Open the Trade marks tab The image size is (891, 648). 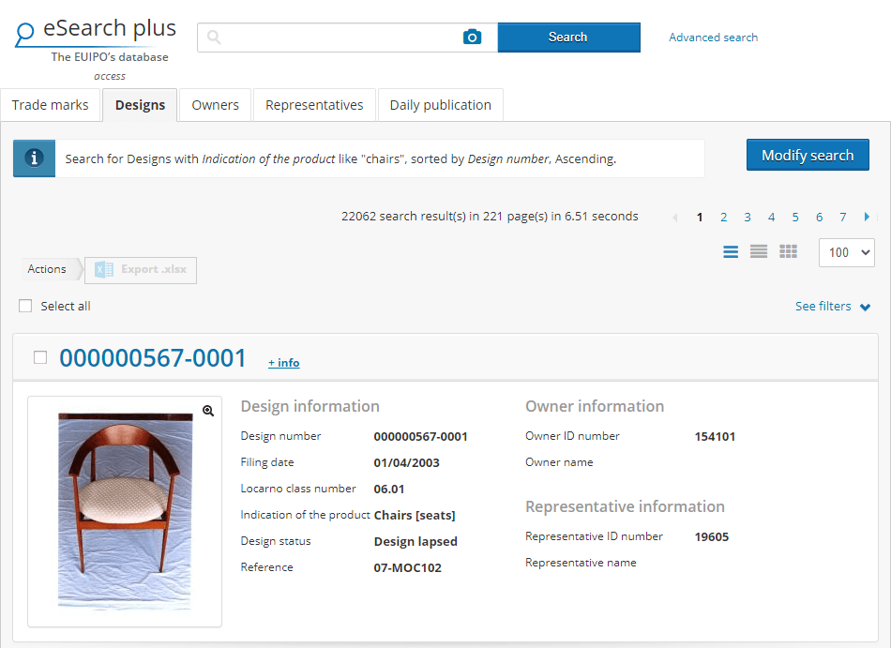click(x=50, y=105)
